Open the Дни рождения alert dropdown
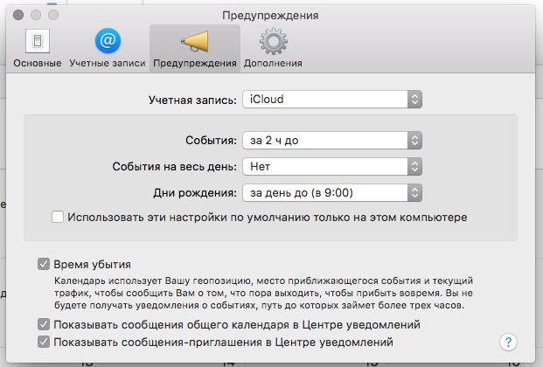The height and width of the screenshot is (367, 543). 332,193
